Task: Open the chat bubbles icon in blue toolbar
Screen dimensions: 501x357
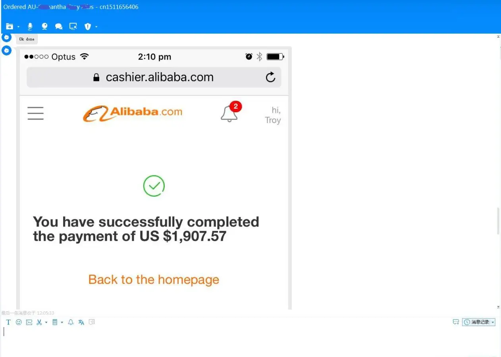Action: click(59, 27)
